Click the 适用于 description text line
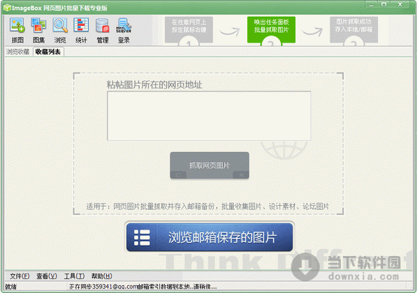The width and height of the screenshot is (417, 293). pos(207,206)
